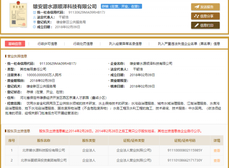The image size is (229, 168).
Task: Click registered capital 10000.000000万人民币
Action: click(44, 75)
